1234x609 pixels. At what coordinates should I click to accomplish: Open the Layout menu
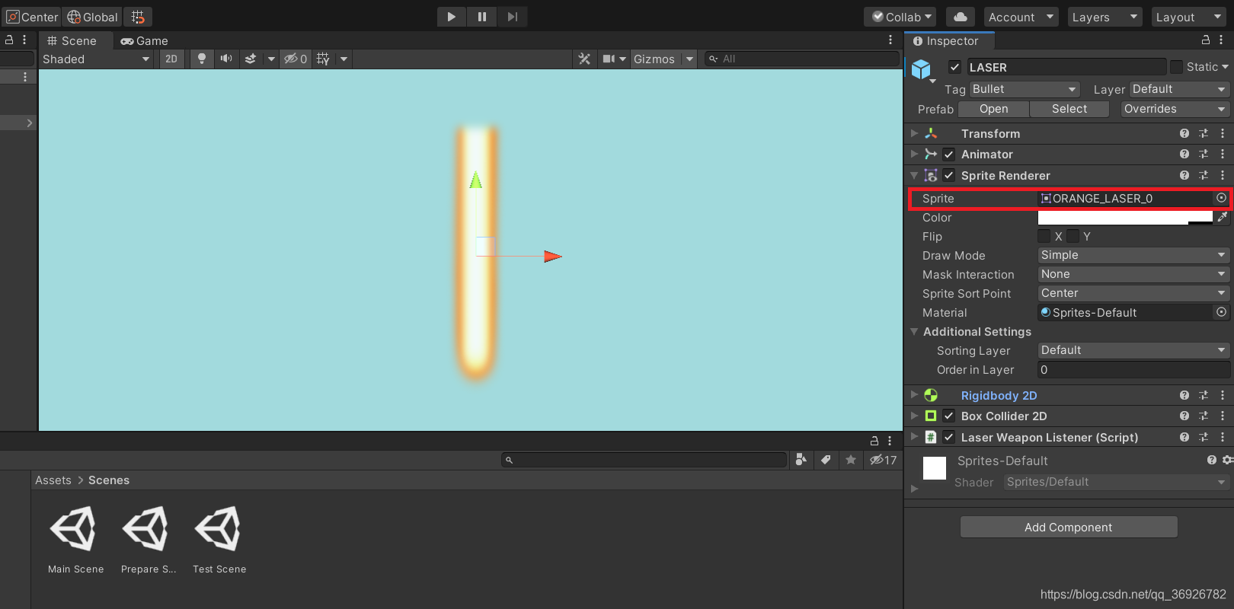coord(1188,17)
